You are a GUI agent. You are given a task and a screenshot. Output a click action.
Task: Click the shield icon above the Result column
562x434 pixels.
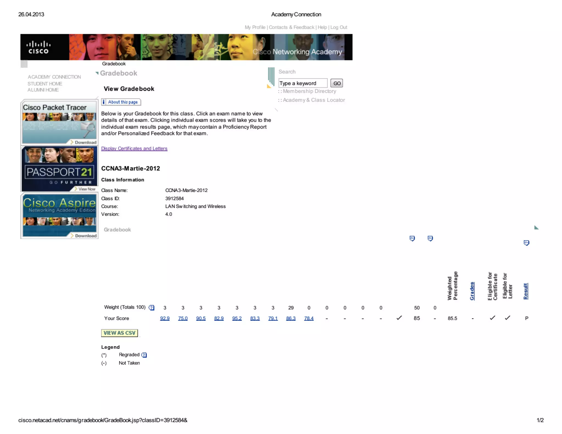pyautogui.click(x=526, y=243)
